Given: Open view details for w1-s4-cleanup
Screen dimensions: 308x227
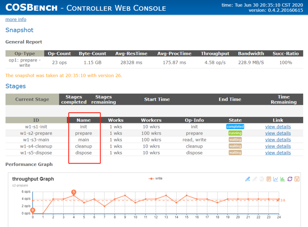Looking at the screenshot, I should coord(278,146).
